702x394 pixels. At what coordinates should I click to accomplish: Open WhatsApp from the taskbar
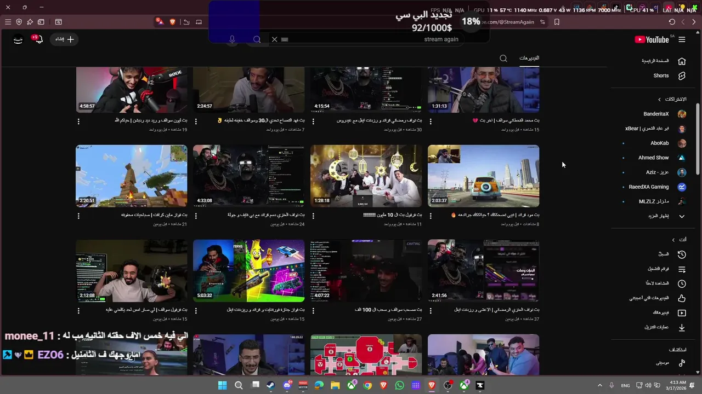[x=399, y=385]
